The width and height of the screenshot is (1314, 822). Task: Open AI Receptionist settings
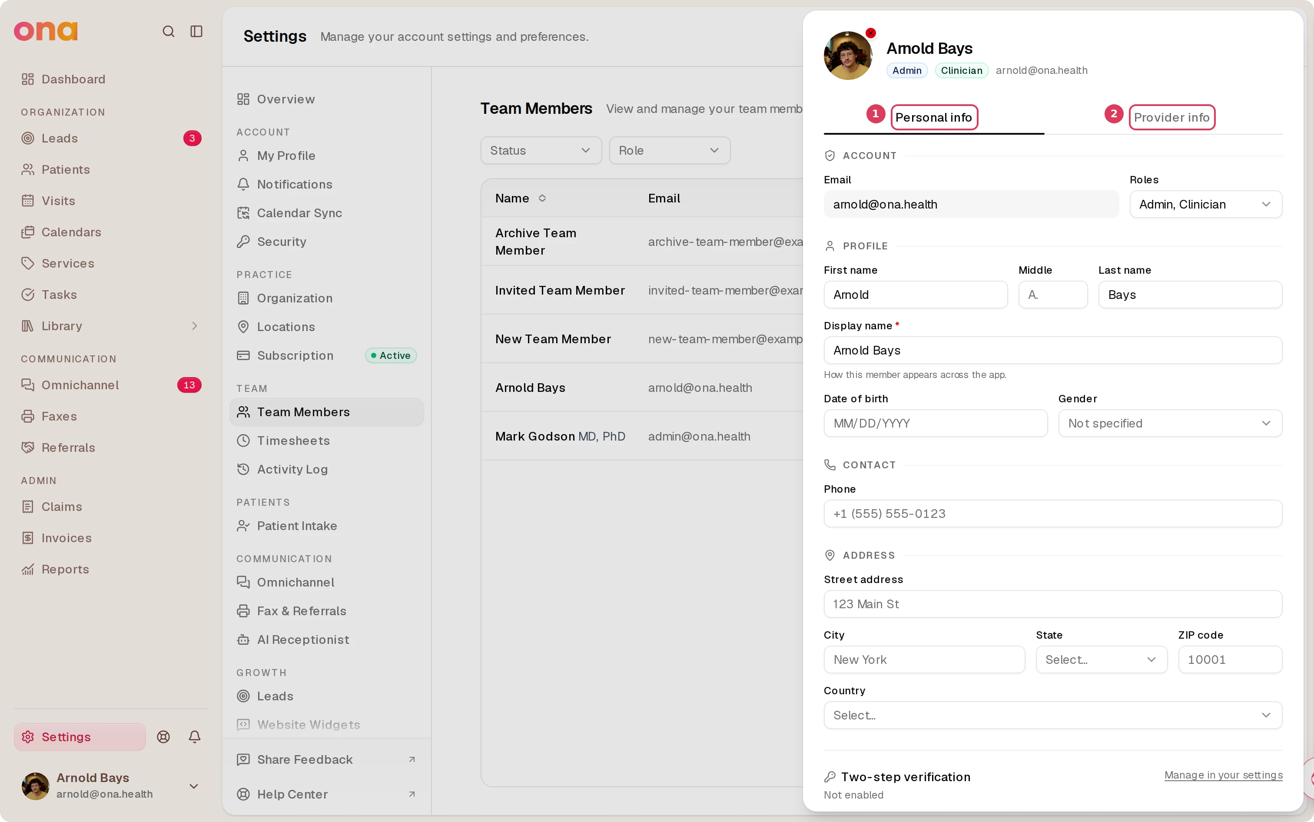click(x=326, y=640)
